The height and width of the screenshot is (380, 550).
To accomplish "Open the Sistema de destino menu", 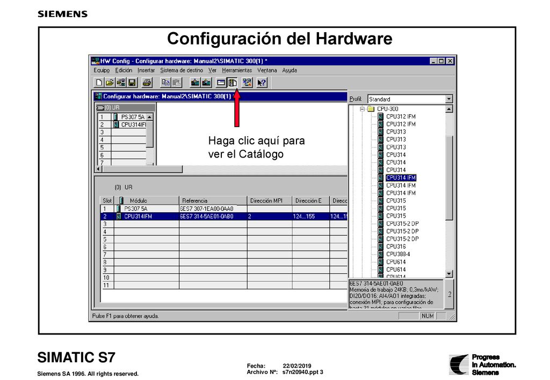I will [x=182, y=70].
